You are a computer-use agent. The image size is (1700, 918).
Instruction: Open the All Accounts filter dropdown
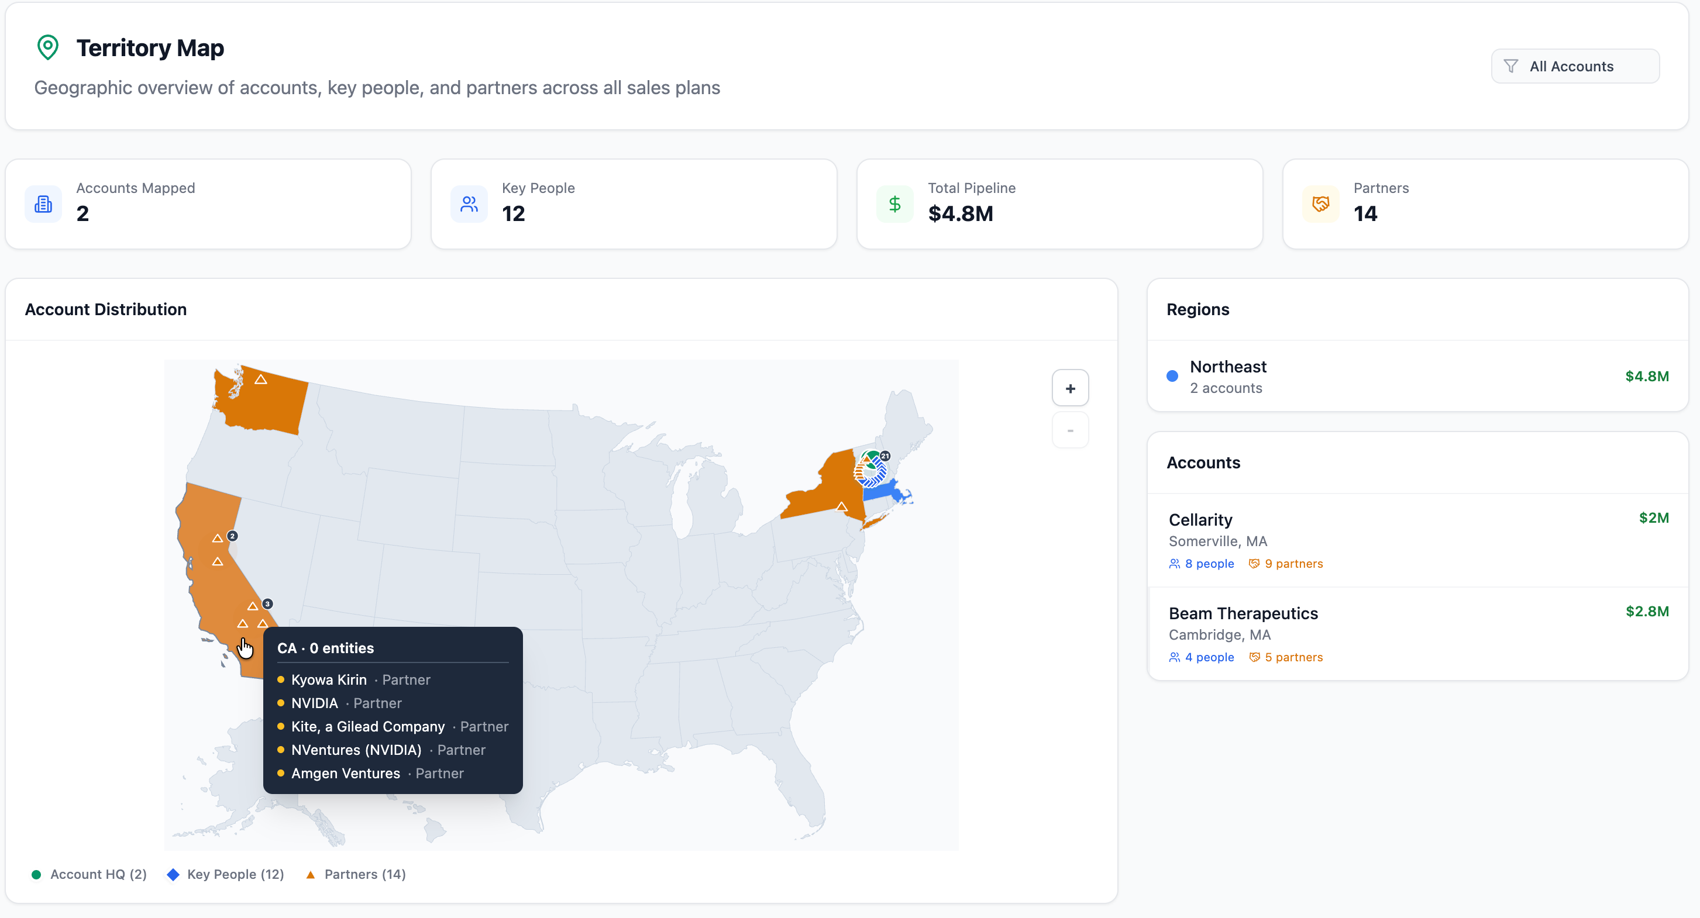[1575, 66]
